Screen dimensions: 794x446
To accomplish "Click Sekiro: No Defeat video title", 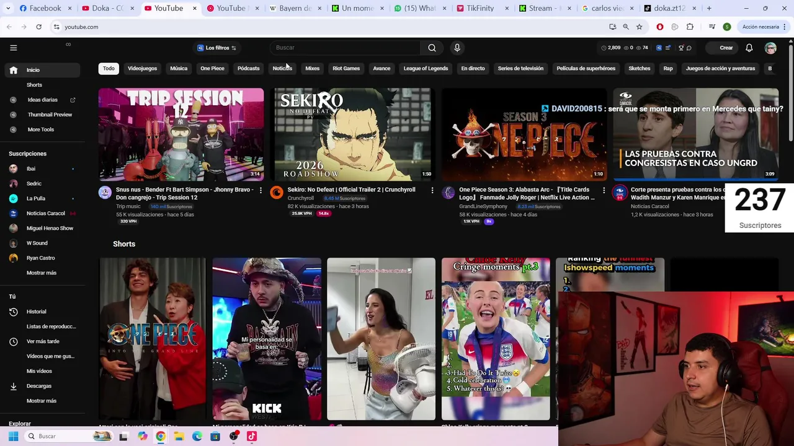I will pos(351,190).
